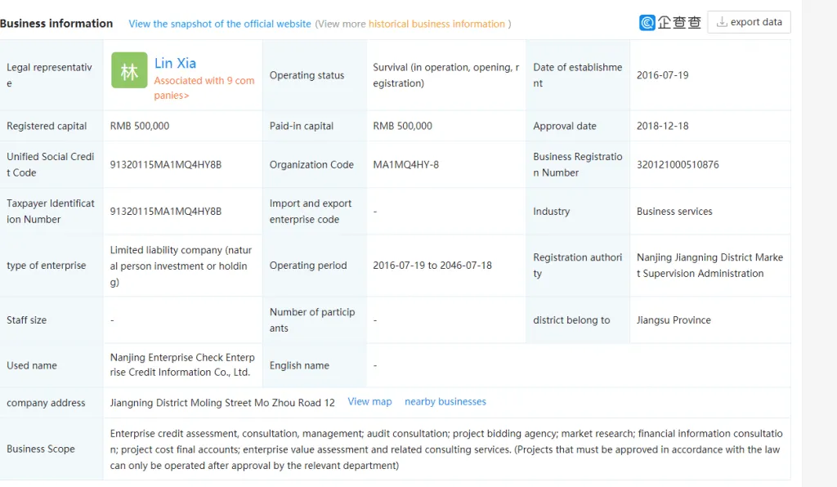837x487 pixels.
Task: Click the download icon on export data
Action: (722, 22)
